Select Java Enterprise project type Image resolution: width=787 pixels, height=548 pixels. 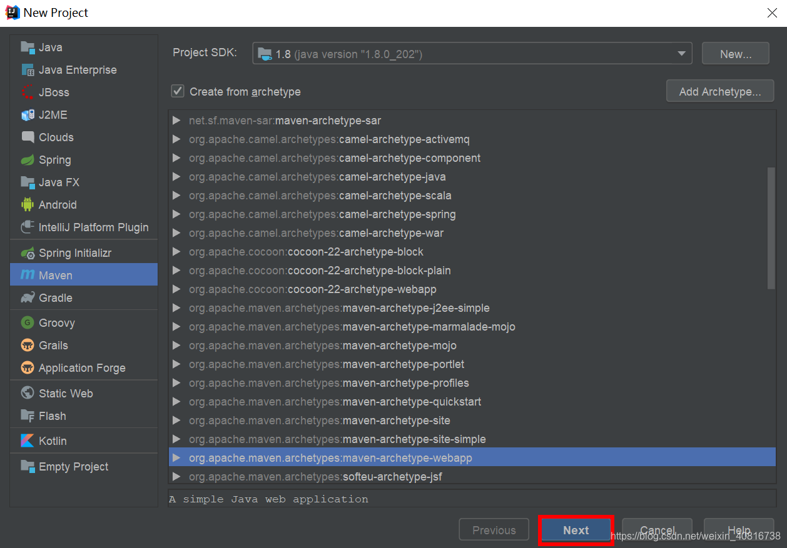84,70
